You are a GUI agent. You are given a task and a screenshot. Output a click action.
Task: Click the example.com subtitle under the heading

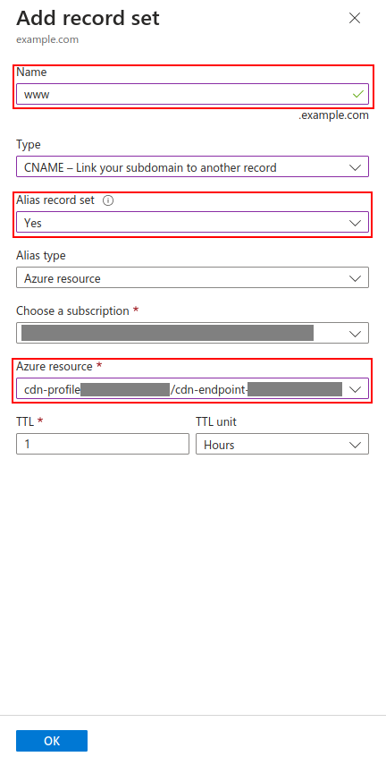(x=47, y=39)
